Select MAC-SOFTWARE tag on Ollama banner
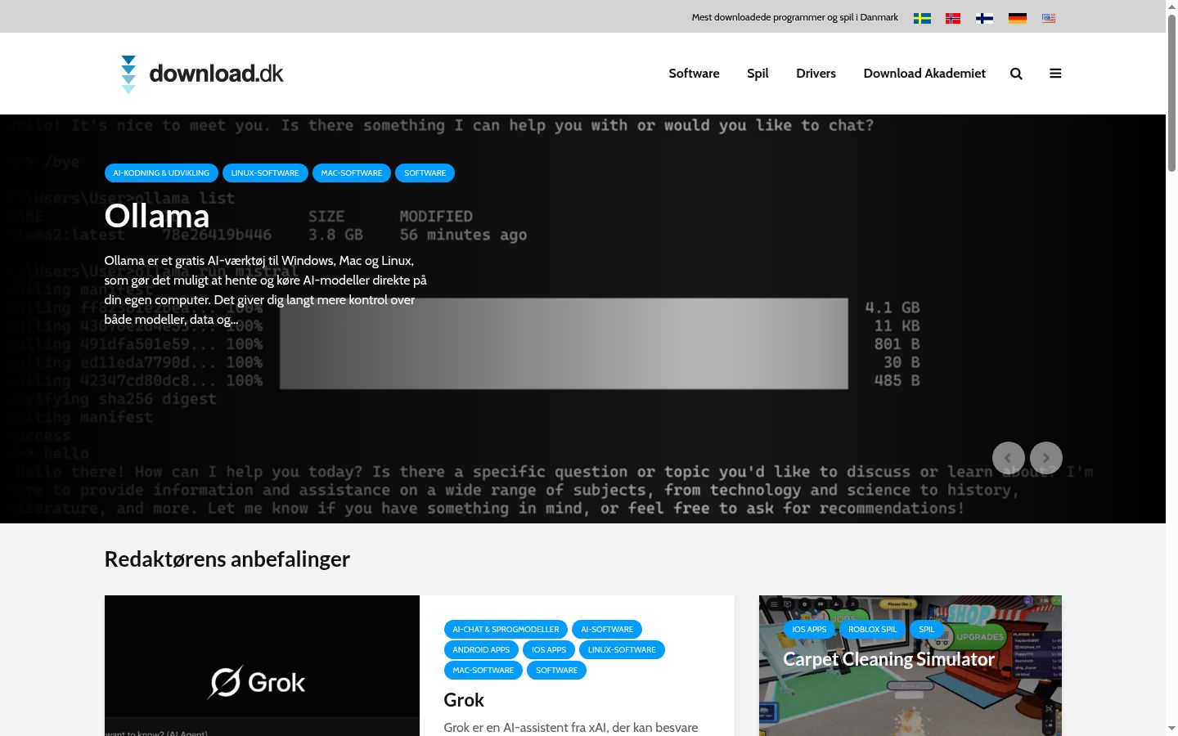1178x736 pixels. (352, 173)
